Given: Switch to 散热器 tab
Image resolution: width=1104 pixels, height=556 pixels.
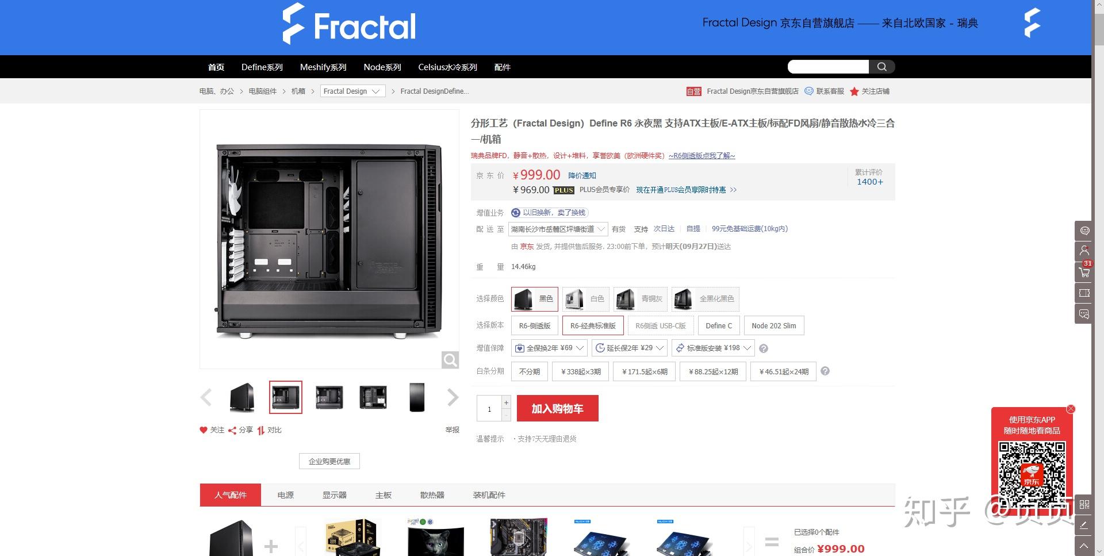Looking at the screenshot, I should coord(432,495).
